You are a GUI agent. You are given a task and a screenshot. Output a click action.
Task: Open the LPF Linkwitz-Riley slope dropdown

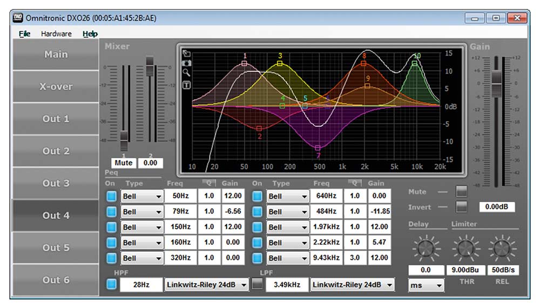coord(352,285)
